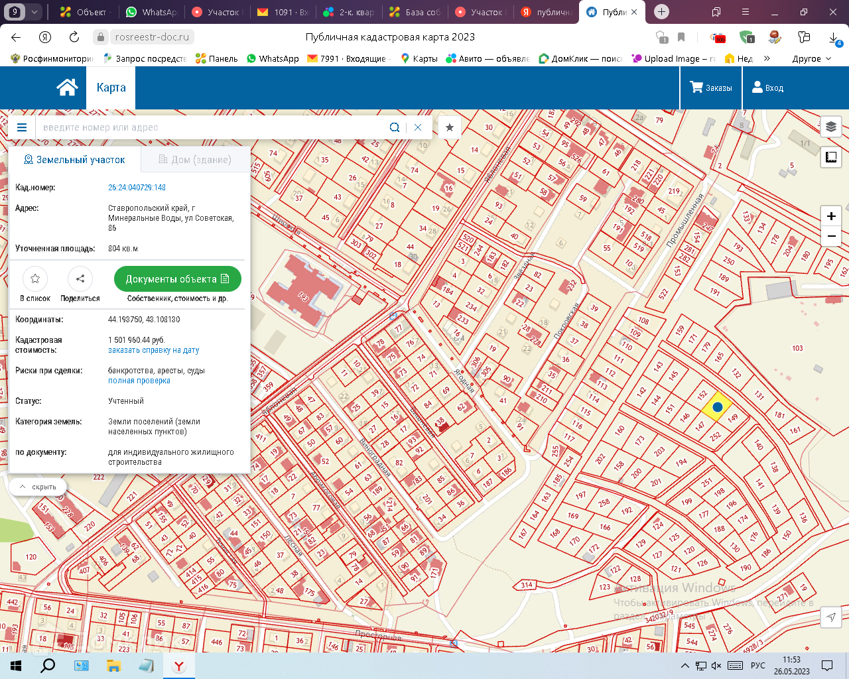Click the home icon in header
The height and width of the screenshot is (679, 849).
pyautogui.click(x=67, y=88)
